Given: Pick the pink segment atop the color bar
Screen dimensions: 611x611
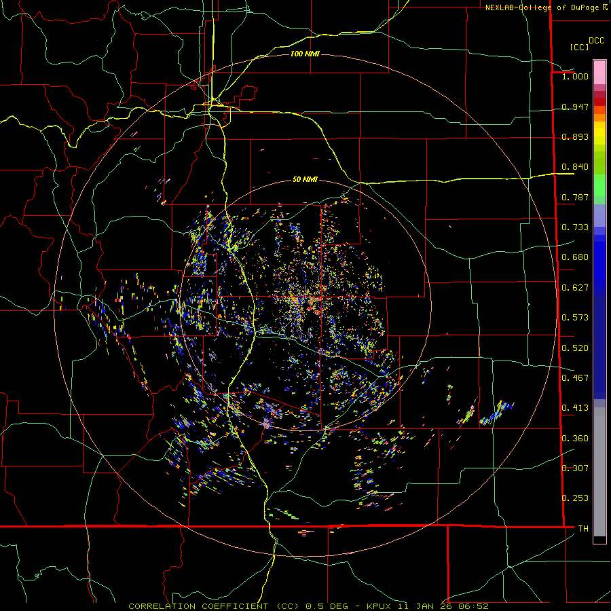Looking at the screenshot, I should click(x=599, y=72).
